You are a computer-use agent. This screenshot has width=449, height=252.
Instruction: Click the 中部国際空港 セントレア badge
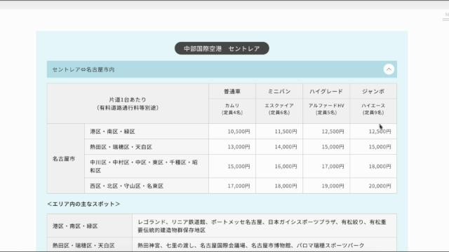point(222,48)
